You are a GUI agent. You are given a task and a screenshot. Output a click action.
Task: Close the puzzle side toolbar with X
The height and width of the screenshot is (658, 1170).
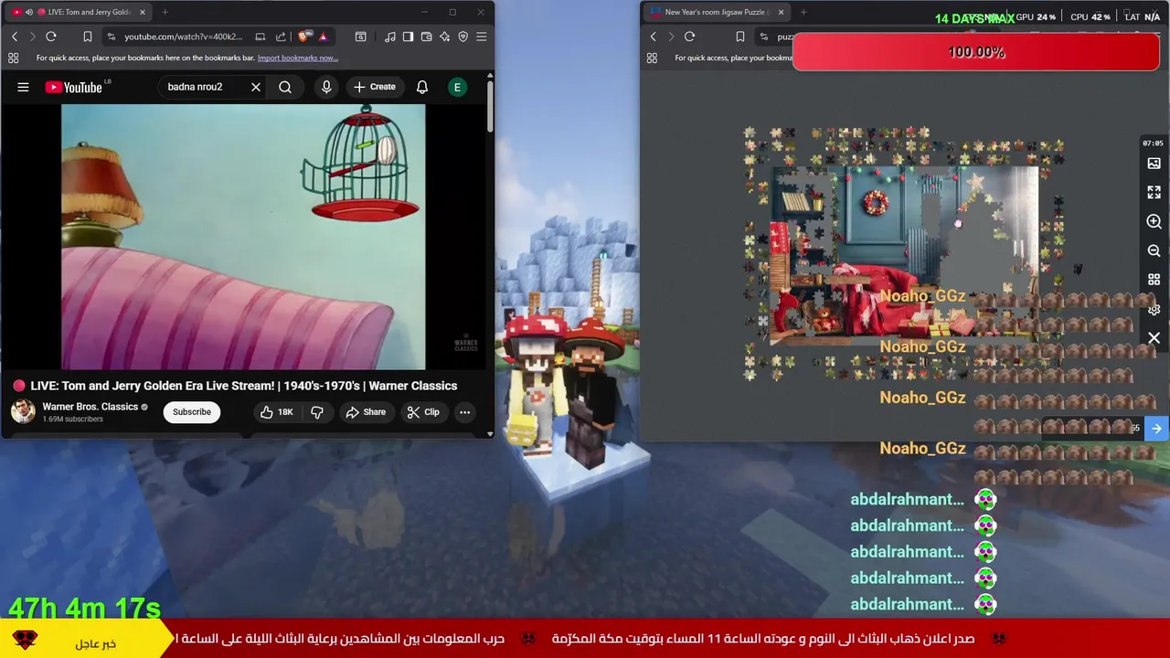[x=1154, y=338]
